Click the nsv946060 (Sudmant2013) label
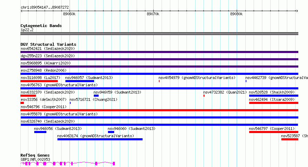The width and height of the screenshot is (308, 167). coord(132,129)
